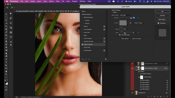175x98 pixels.
Task: Enable the Stroke style checkbox
Action: point(82,26)
